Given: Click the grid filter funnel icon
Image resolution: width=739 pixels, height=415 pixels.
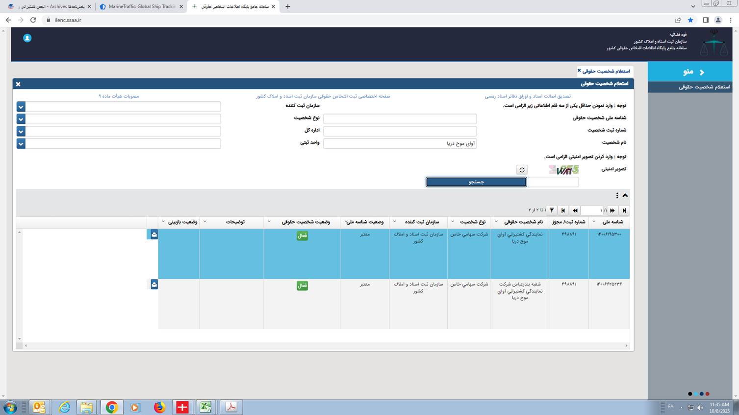Looking at the screenshot, I should tap(552, 210).
